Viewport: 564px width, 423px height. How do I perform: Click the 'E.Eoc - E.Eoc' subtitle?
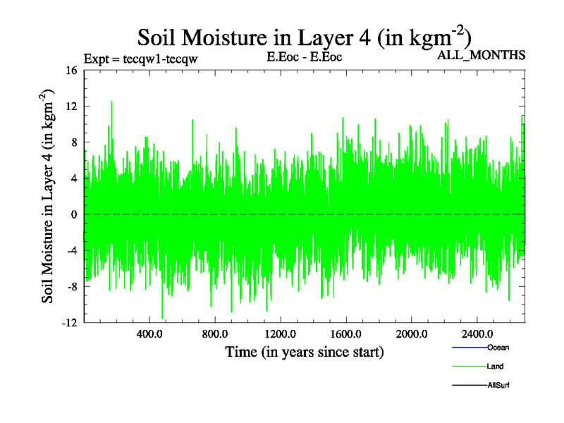pyautogui.click(x=304, y=57)
